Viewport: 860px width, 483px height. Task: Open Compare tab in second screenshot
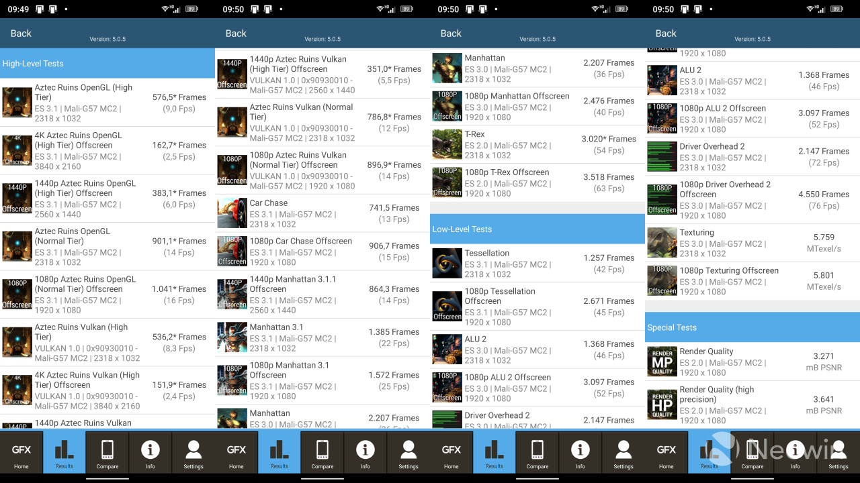tap(322, 453)
